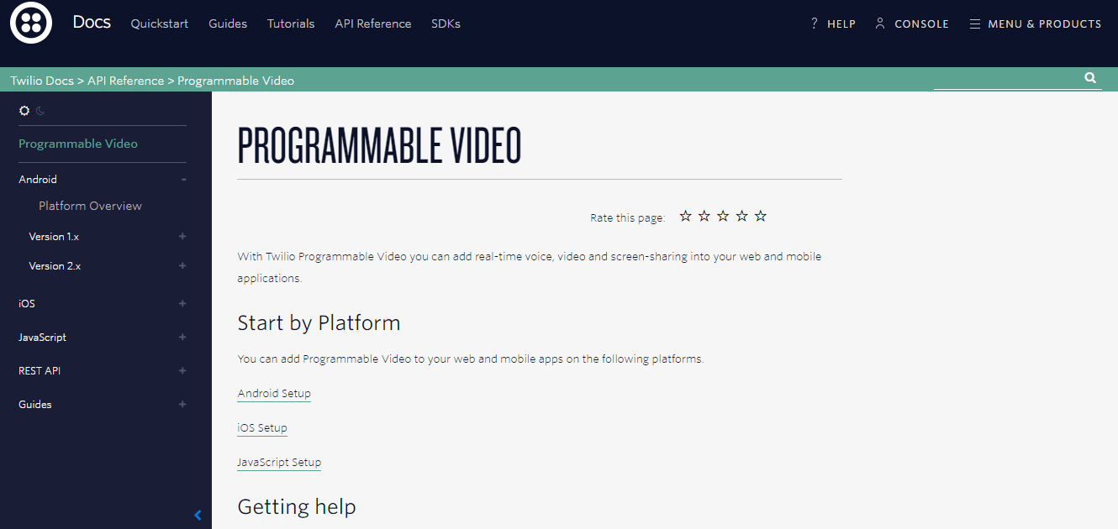Open Quickstart in top navigation
The height and width of the screenshot is (529, 1118).
(160, 24)
